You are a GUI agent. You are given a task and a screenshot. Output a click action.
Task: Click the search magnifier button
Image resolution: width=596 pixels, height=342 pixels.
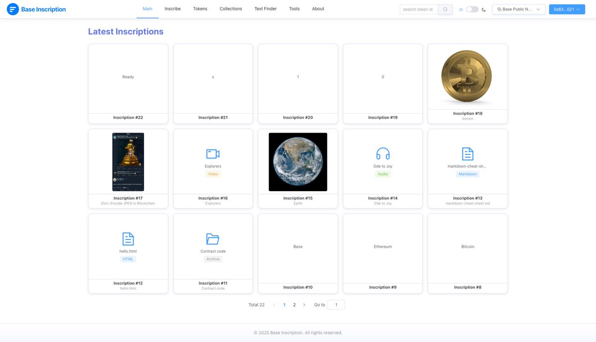point(445,9)
